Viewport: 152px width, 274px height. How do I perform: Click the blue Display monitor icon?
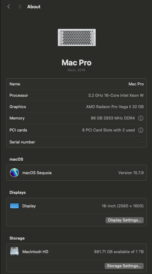click(14, 206)
